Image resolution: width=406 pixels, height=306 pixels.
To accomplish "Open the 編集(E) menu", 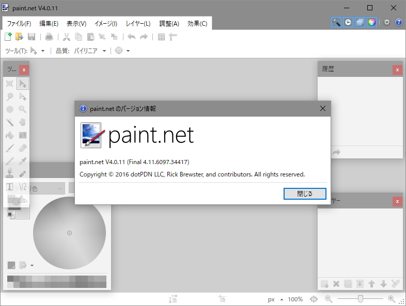I will tap(49, 24).
